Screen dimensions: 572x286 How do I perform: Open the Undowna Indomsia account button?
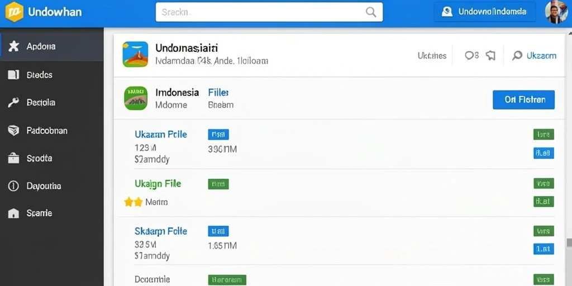(484, 12)
